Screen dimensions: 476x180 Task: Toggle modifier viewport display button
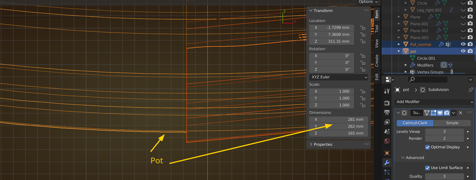point(440,113)
